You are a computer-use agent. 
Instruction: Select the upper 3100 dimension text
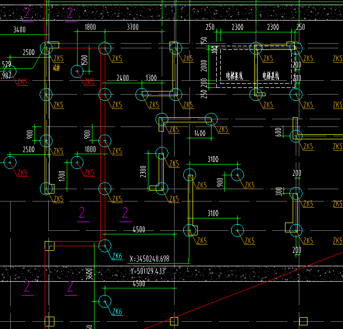213,159
